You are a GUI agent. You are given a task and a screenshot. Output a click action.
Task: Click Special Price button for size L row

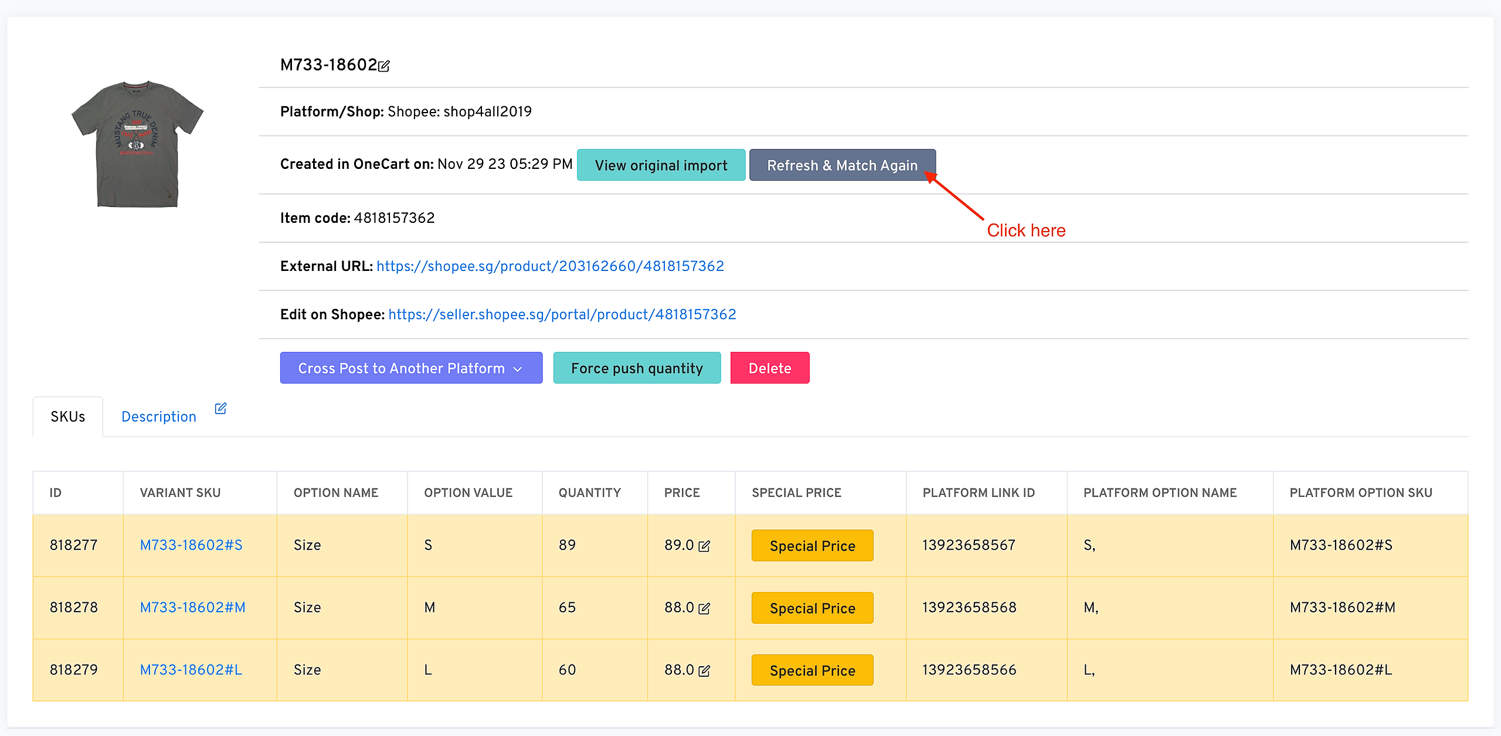tap(812, 670)
